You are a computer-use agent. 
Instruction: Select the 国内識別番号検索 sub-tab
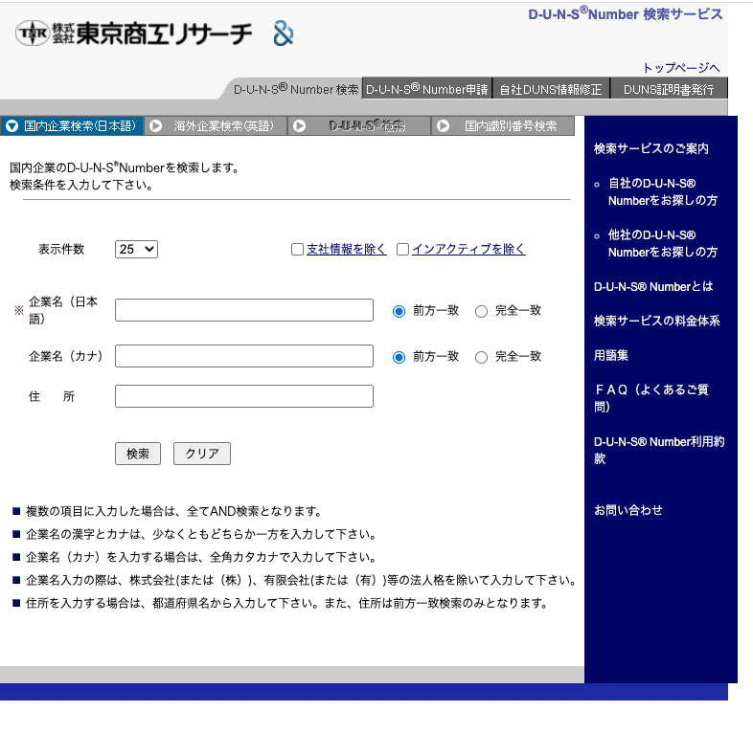pos(503,125)
